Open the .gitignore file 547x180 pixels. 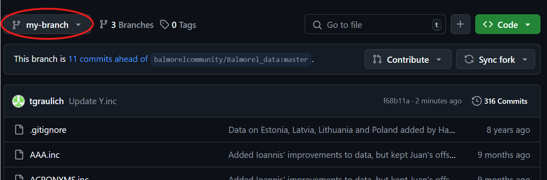(x=48, y=130)
